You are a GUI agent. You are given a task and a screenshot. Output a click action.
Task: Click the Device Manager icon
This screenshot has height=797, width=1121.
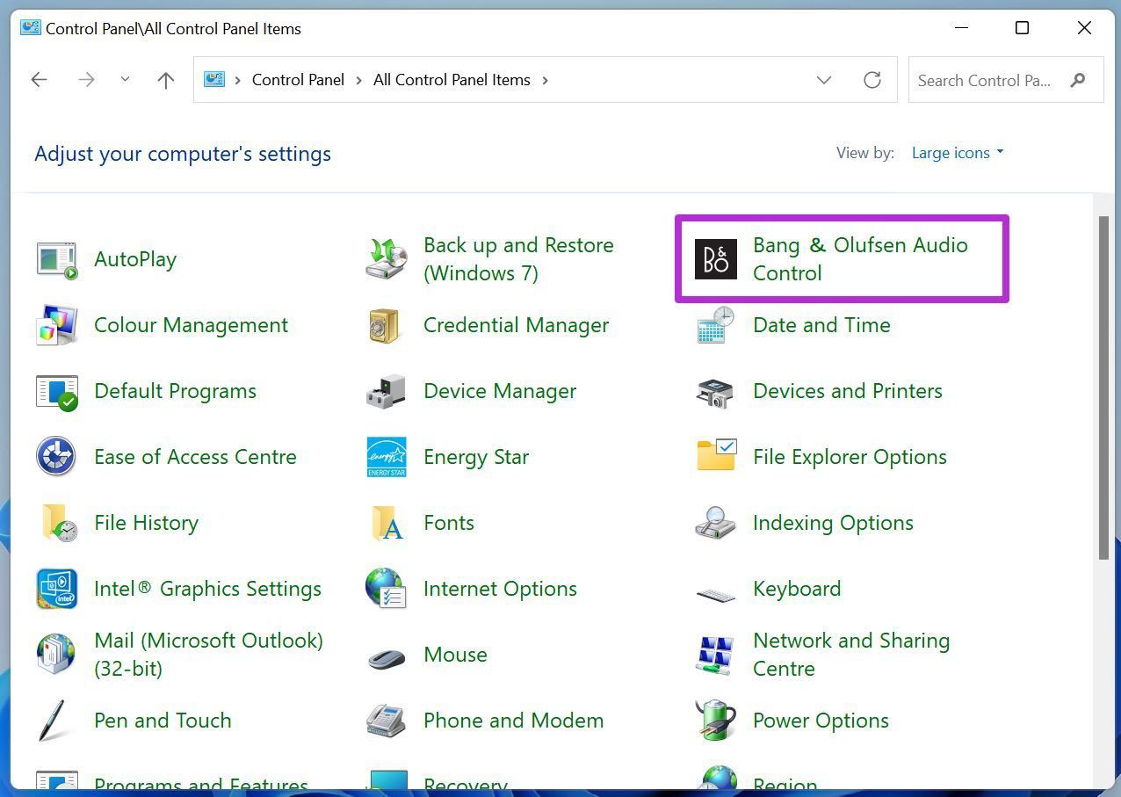(x=387, y=391)
